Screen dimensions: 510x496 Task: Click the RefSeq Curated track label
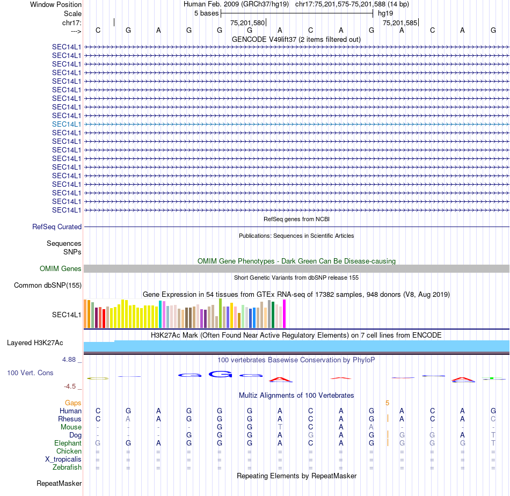[56, 227]
